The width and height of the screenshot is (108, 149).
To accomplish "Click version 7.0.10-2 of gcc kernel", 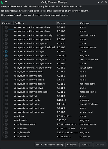I will click(61, 44).
